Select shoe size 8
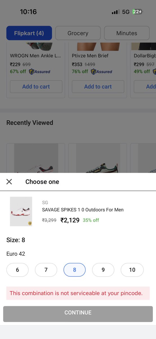Viewport: 156px width, 339px height. click(74, 270)
